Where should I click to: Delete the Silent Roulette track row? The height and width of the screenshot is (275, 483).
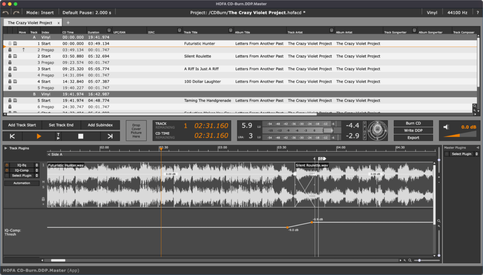tap(9, 56)
